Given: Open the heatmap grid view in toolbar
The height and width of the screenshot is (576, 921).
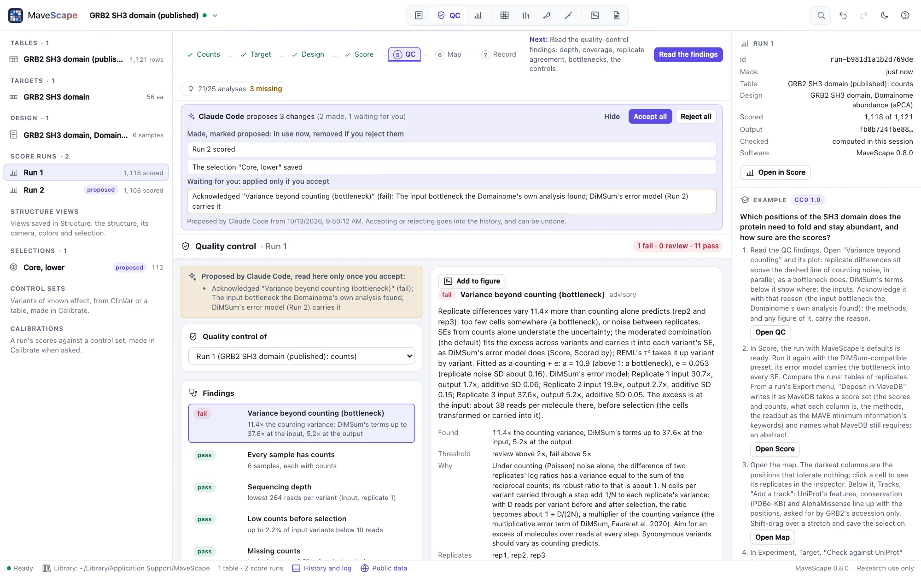Looking at the screenshot, I should (x=504, y=15).
